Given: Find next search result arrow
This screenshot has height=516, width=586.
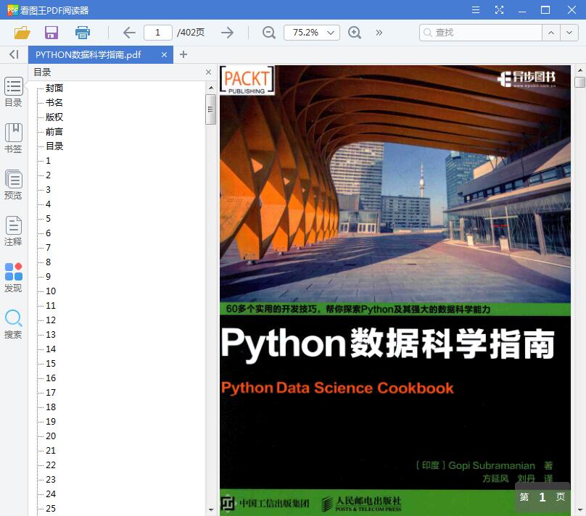Looking at the screenshot, I should (x=569, y=33).
